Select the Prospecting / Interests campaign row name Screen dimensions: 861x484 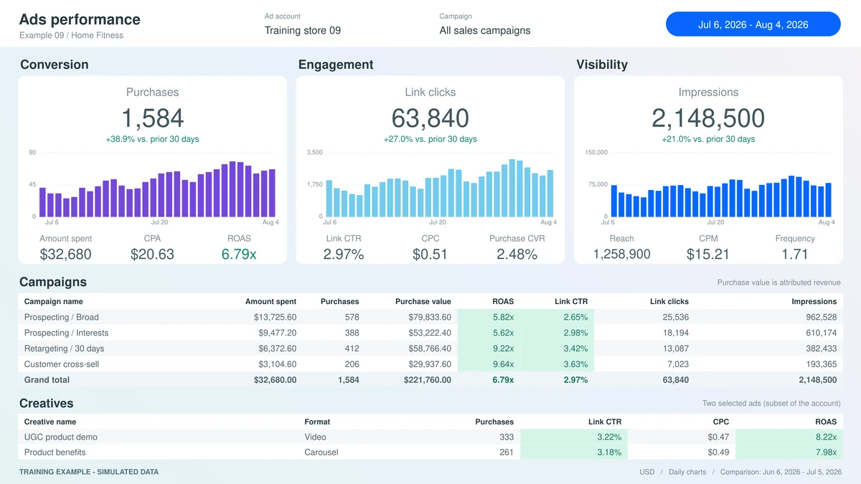(x=66, y=333)
